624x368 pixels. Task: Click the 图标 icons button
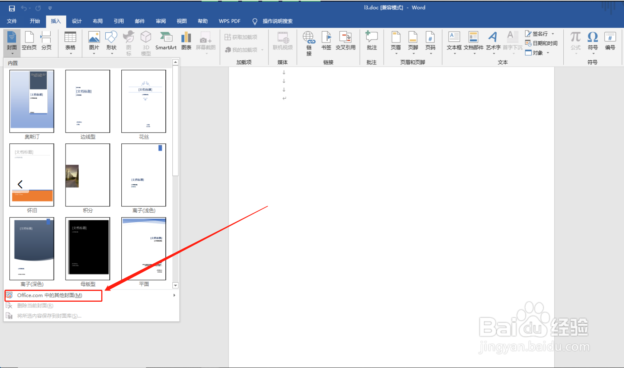128,42
